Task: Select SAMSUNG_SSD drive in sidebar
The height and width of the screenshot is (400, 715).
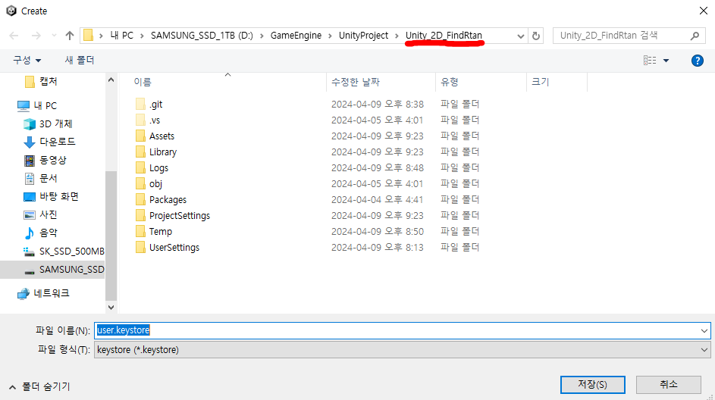Action: pos(71,269)
